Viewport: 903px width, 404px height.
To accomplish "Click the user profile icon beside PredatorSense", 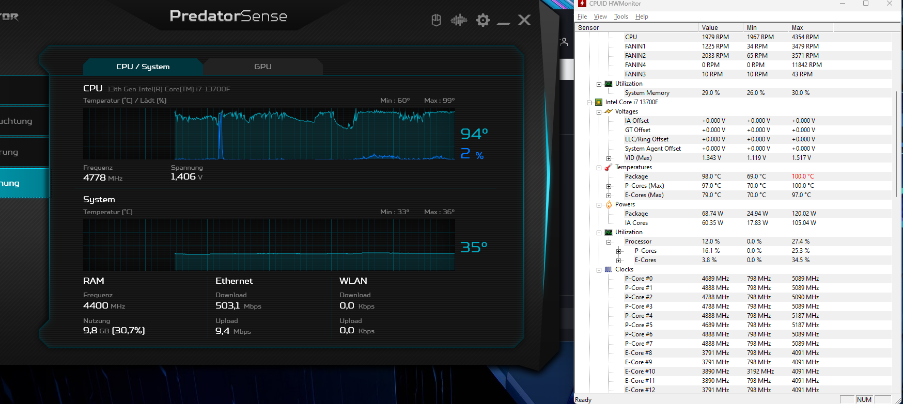I will [x=564, y=42].
